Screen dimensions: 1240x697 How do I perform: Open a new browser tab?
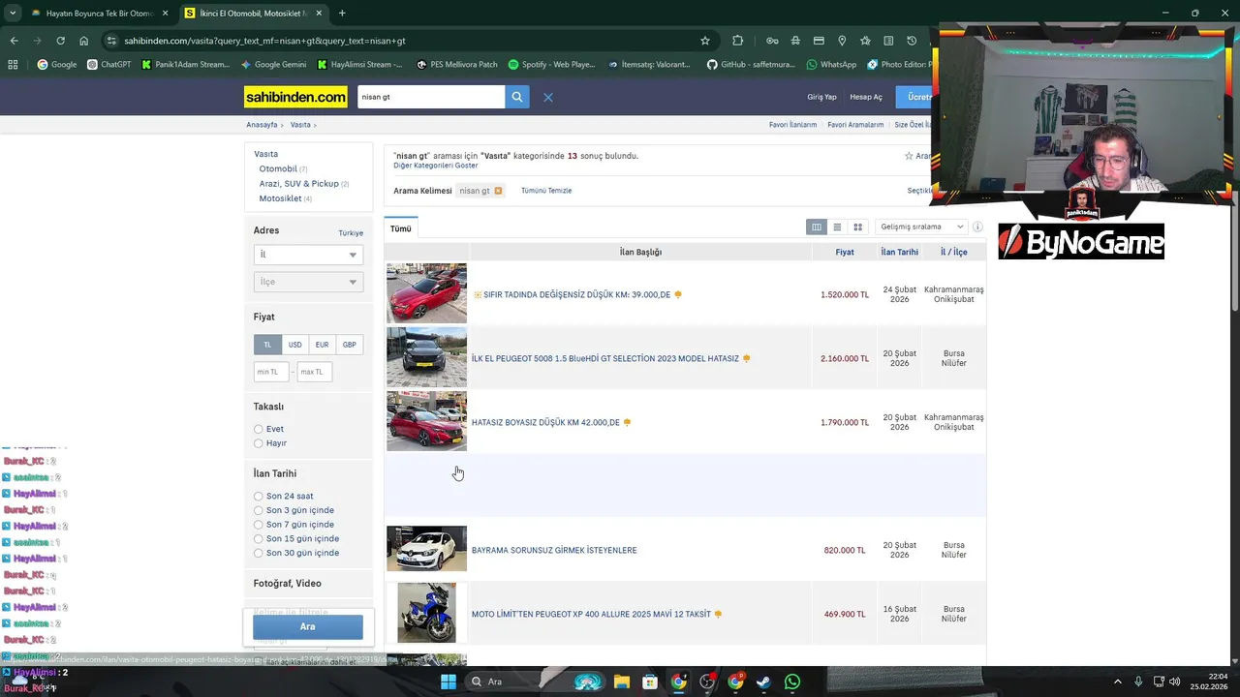(x=342, y=14)
